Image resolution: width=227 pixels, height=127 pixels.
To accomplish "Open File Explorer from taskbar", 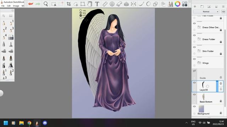I will click(x=21, y=123).
